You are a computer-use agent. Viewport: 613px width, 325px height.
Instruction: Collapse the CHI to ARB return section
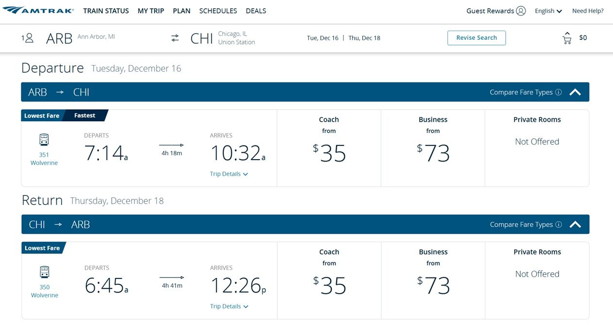pos(575,225)
